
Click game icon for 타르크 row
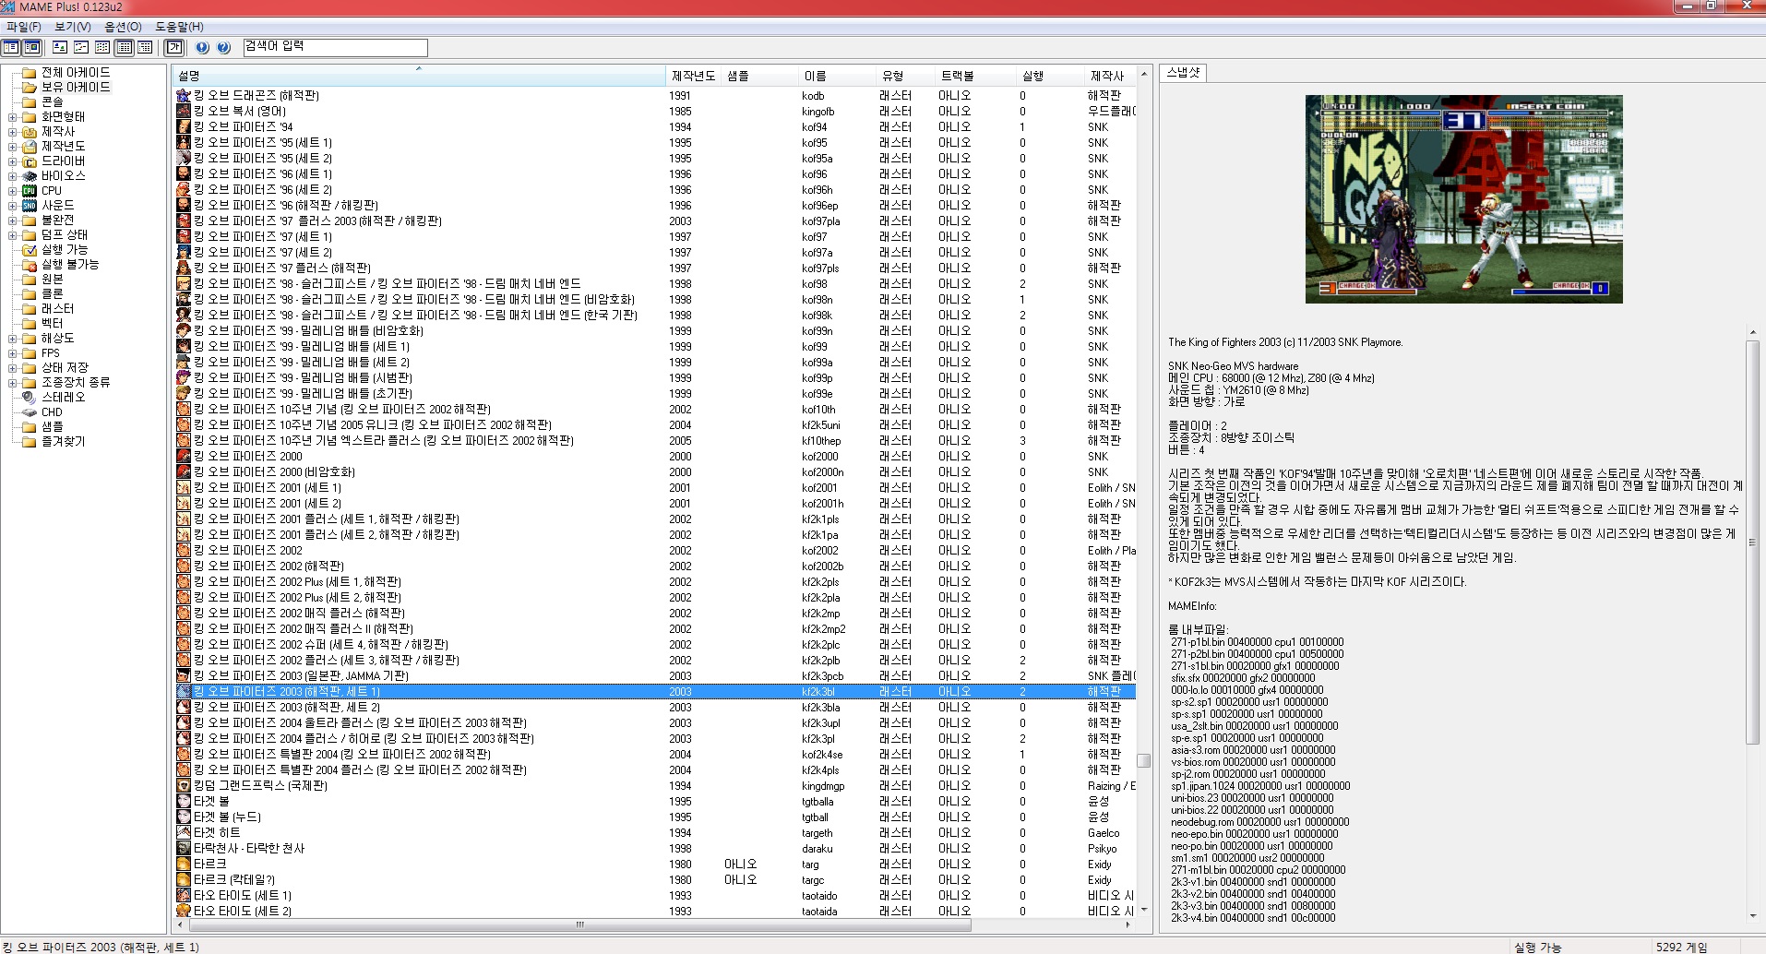pyautogui.click(x=184, y=865)
